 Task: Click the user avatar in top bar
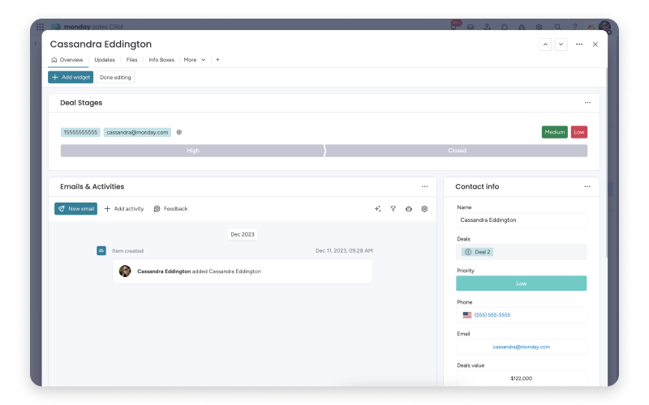coord(604,27)
